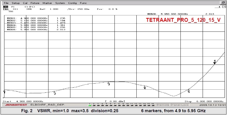Click the Start frequency 4.9 GHz field

[30, 101]
